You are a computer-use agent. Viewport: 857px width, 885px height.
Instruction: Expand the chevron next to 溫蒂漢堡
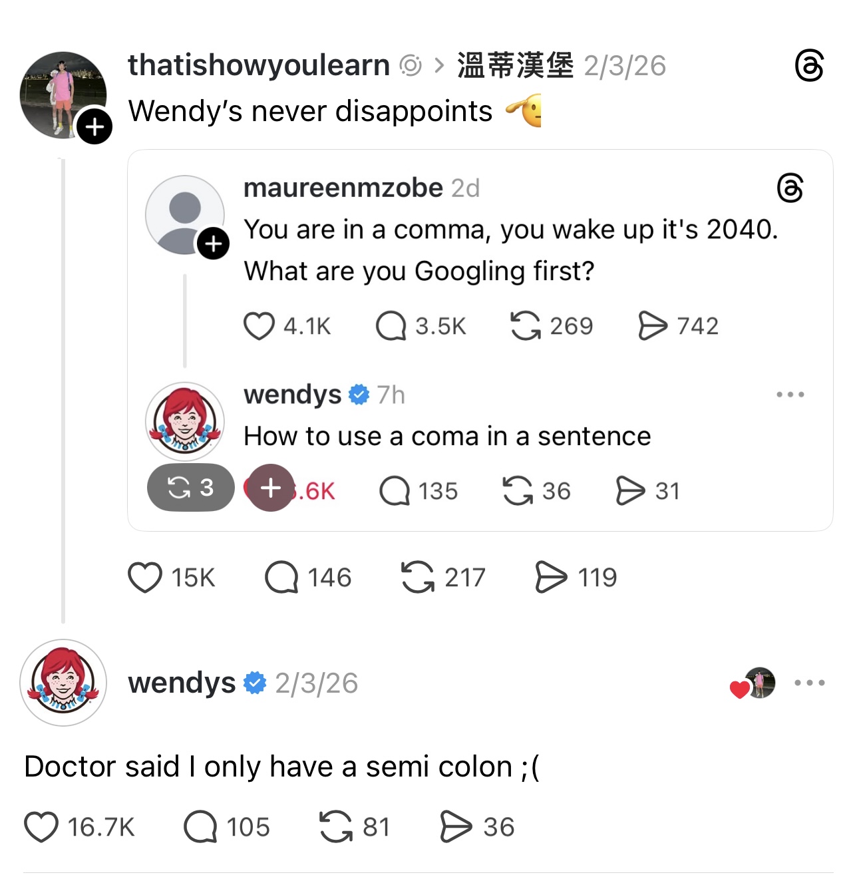[x=440, y=65]
